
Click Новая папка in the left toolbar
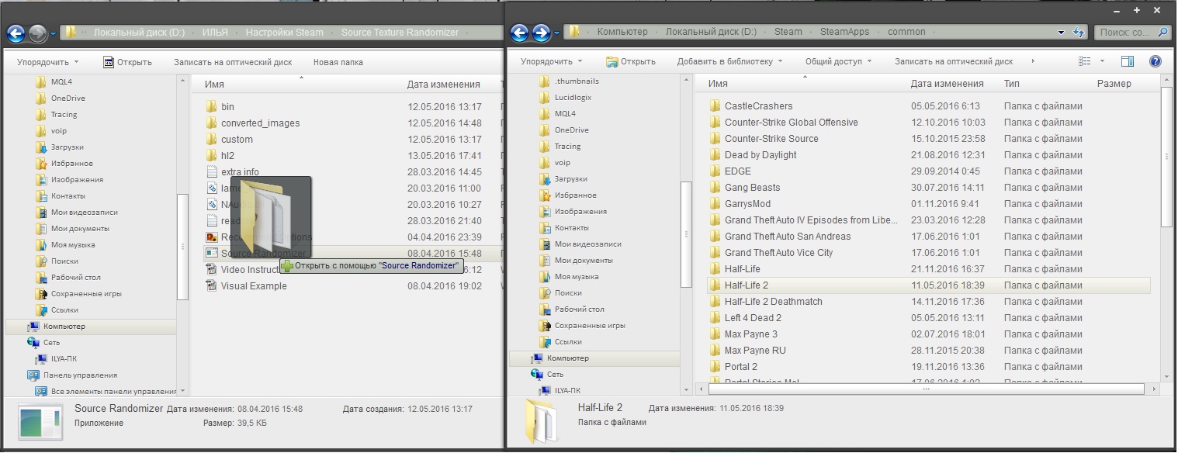[x=338, y=62]
